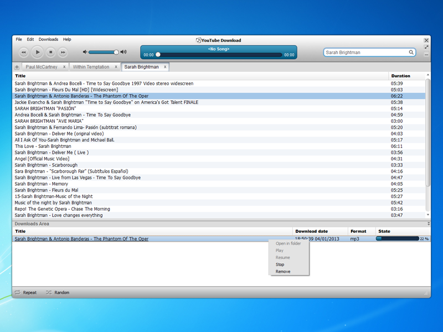
Task: Select 'Angel [Official Music Video]' row
Action: (219, 159)
